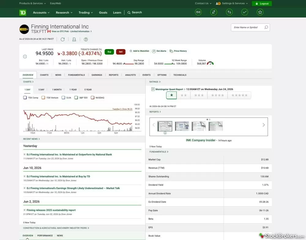Open View on OTC Pink link
Screen dimensions: 306x240
[71, 32]
